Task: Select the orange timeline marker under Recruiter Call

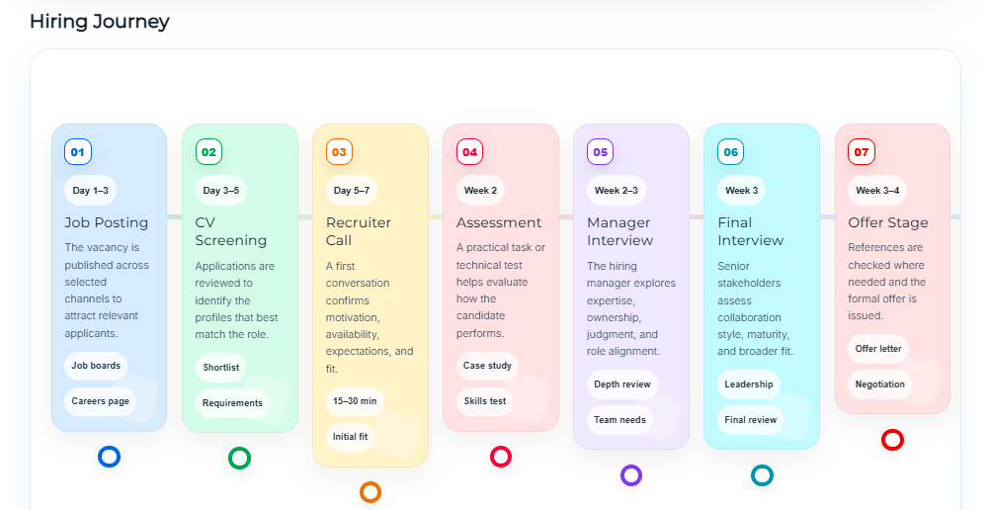Action: click(370, 491)
